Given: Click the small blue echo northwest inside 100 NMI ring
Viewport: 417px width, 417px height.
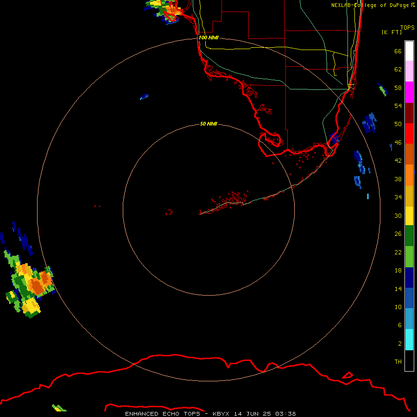Looking at the screenshot, I should [144, 97].
